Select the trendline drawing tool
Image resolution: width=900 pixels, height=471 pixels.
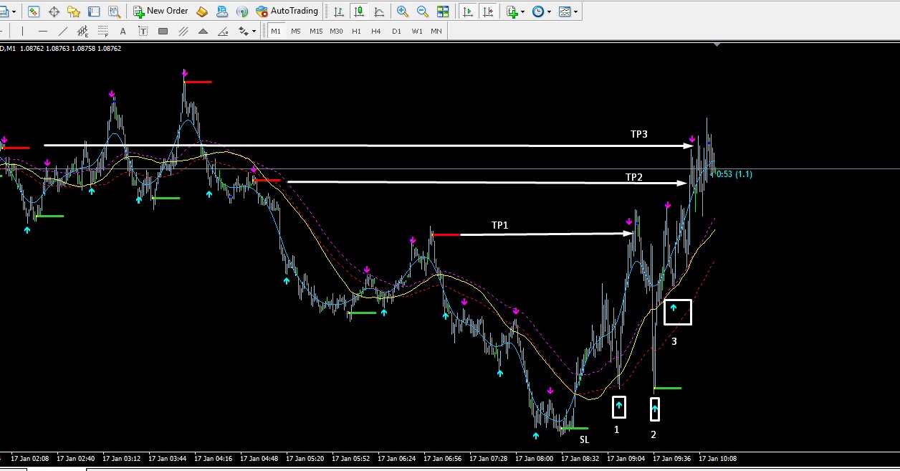pyautogui.click(x=63, y=32)
